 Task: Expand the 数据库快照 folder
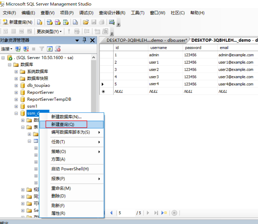coord(16,79)
